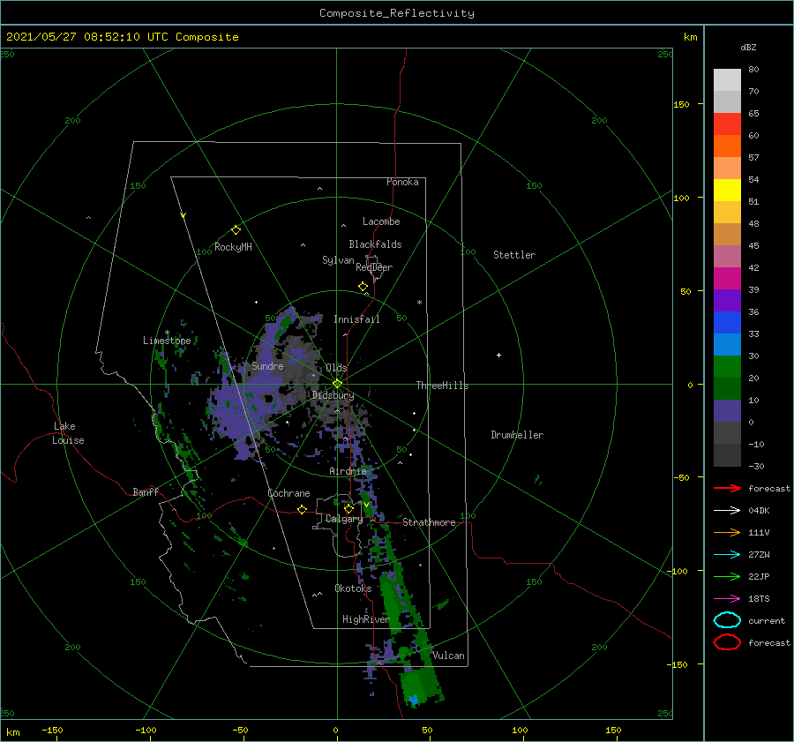Click the Ponoka city label

pyautogui.click(x=402, y=182)
